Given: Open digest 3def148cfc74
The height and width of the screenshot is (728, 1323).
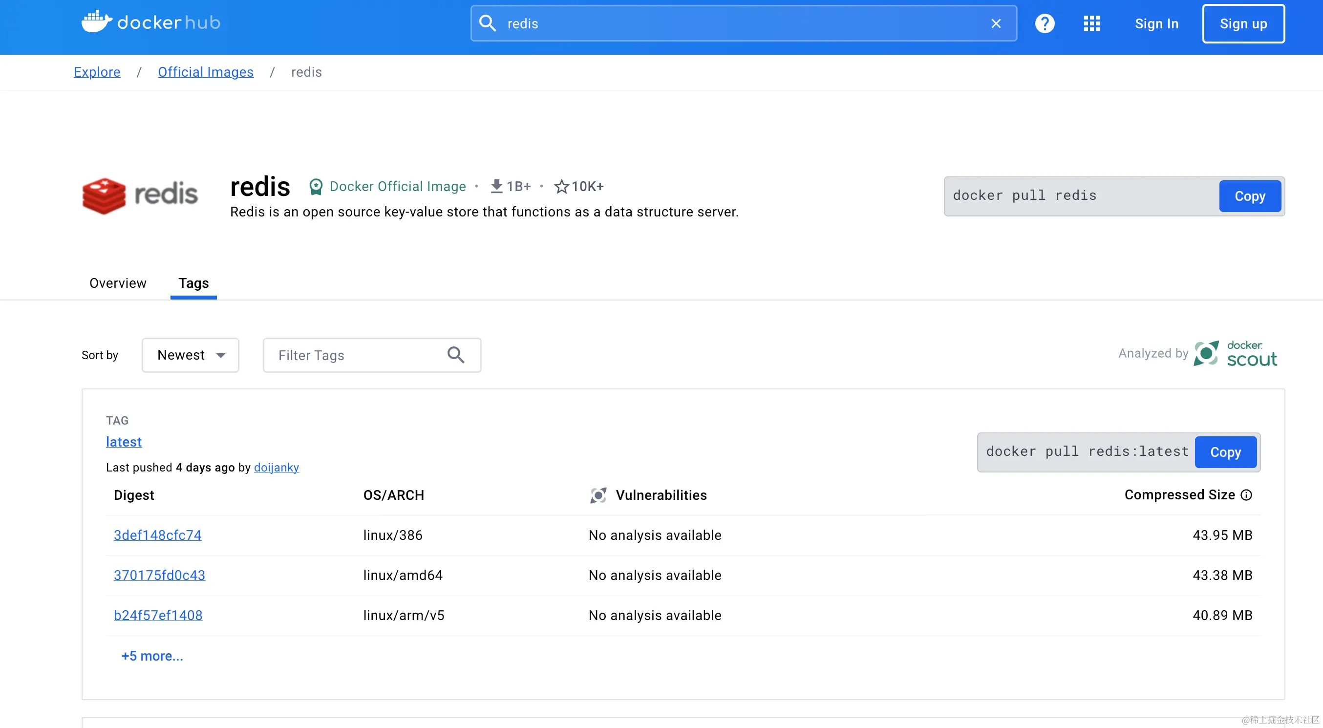Looking at the screenshot, I should 158,535.
